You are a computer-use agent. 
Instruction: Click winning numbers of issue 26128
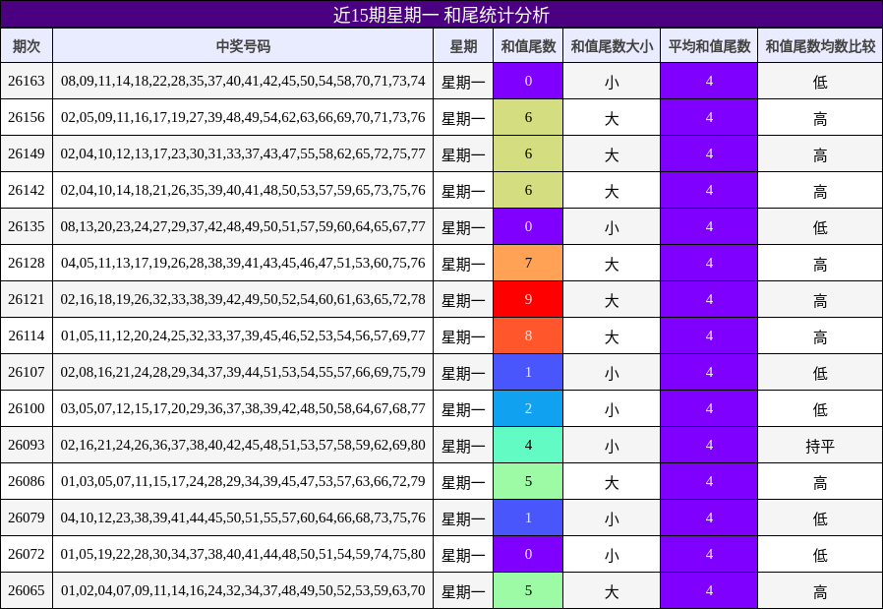pos(243,263)
